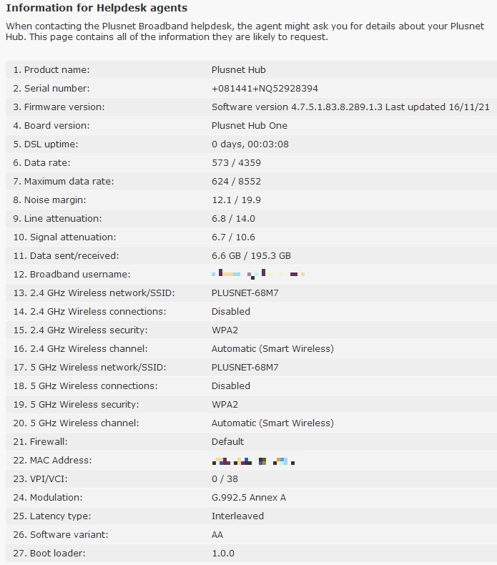Click the Signal attenuation value
Image resolution: width=497 pixels, height=565 pixels.
pyautogui.click(x=233, y=237)
